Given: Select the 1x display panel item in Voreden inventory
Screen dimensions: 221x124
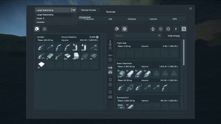Looking at the screenshot, I should [x=50, y=56].
